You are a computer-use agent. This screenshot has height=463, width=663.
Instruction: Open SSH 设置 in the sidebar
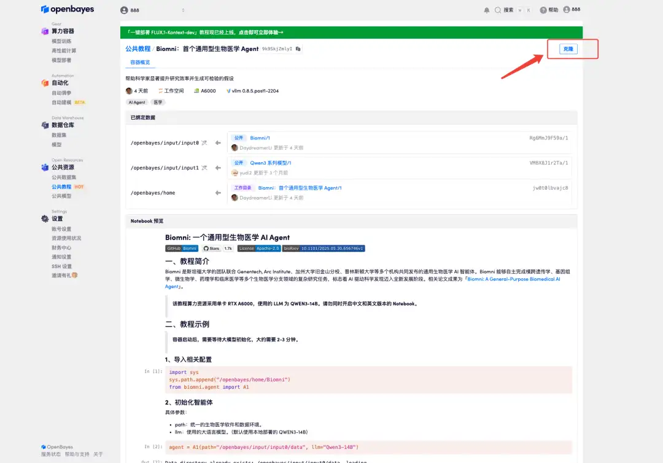[62, 267]
